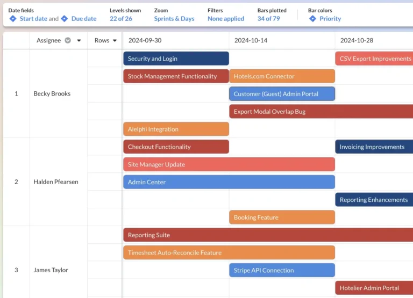Open the CSV Export Improvements bar
The width and height of the screenshot is (413, 298).
point(374,59)
